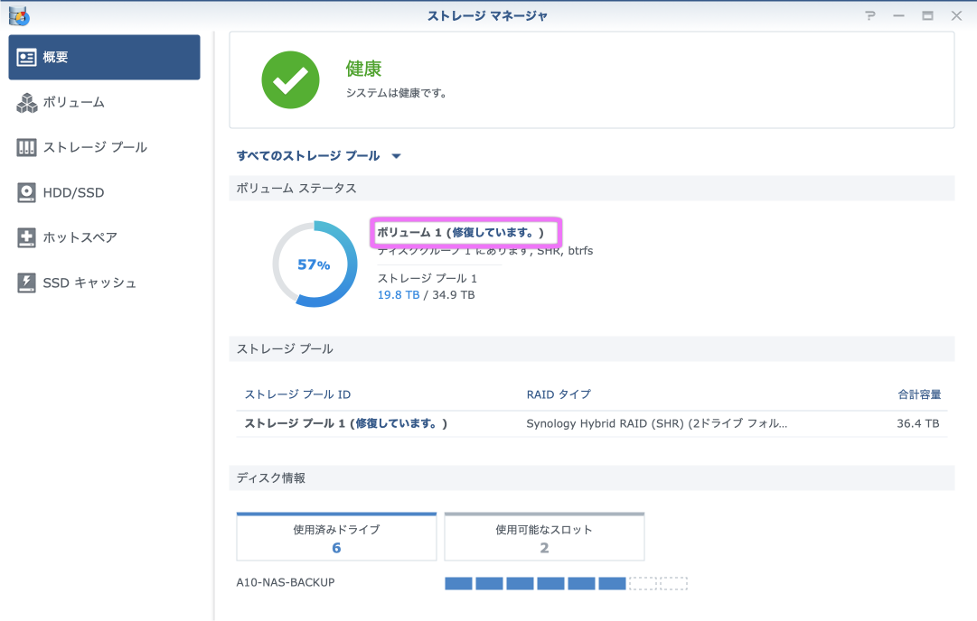Image resolution: width=977 pixels, height=621 pixels.
Task: Click ストレージ プール 1 row in the table
Action: (346, 422)
